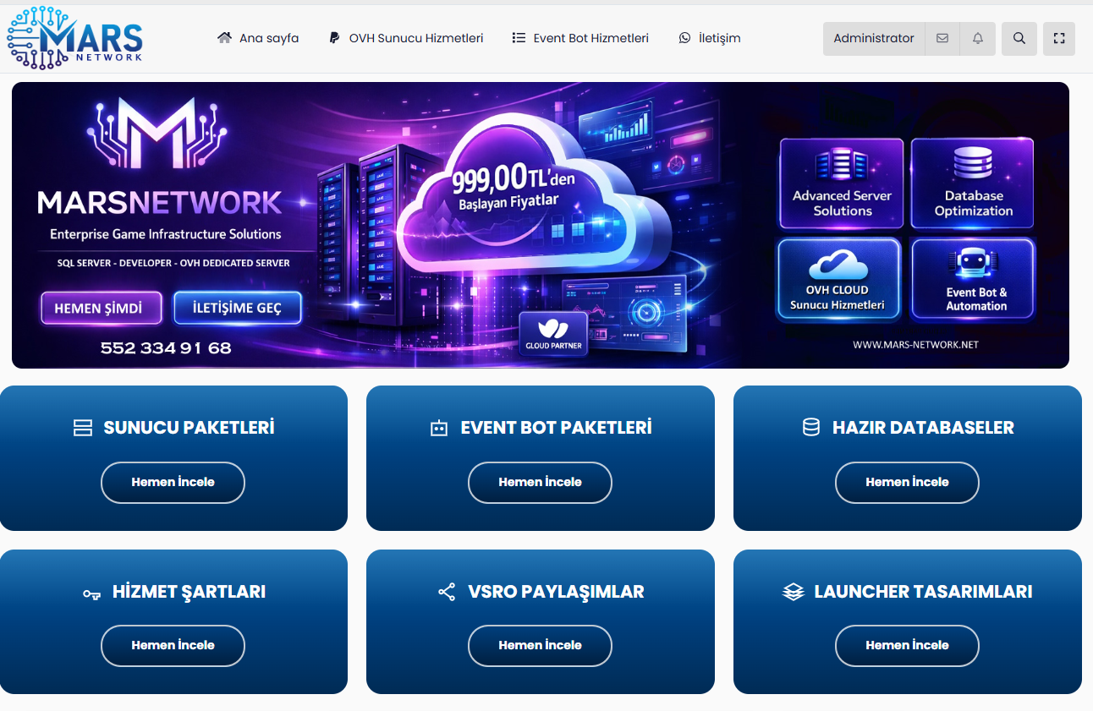Select the OVH CLOUD Sunucu Hizmetleri tile

pos(838,280)
